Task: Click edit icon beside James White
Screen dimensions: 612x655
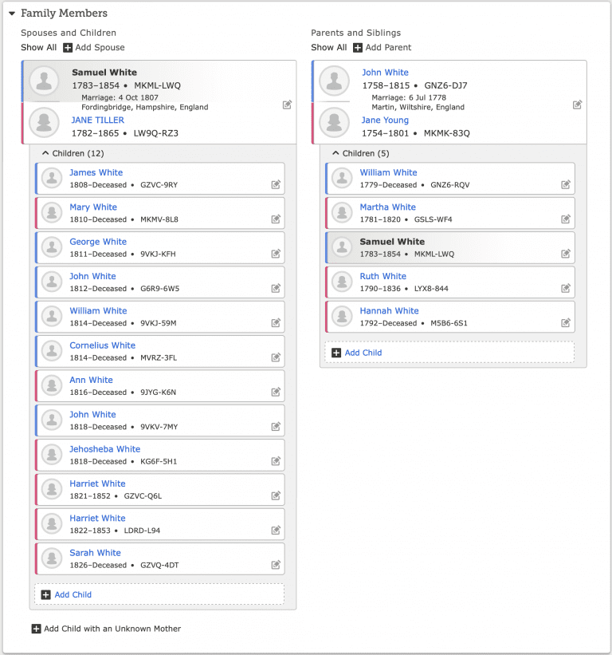Action: [276, 184]
